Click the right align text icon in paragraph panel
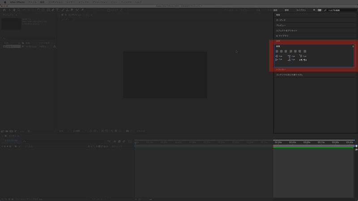This screenshot has height=201, width=358. (x=285, y=51)
